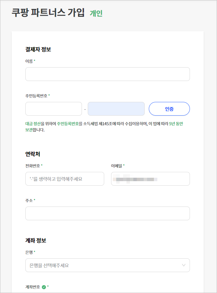
Task: Click the 결제자 정보 section title
Action: [38, 49]
